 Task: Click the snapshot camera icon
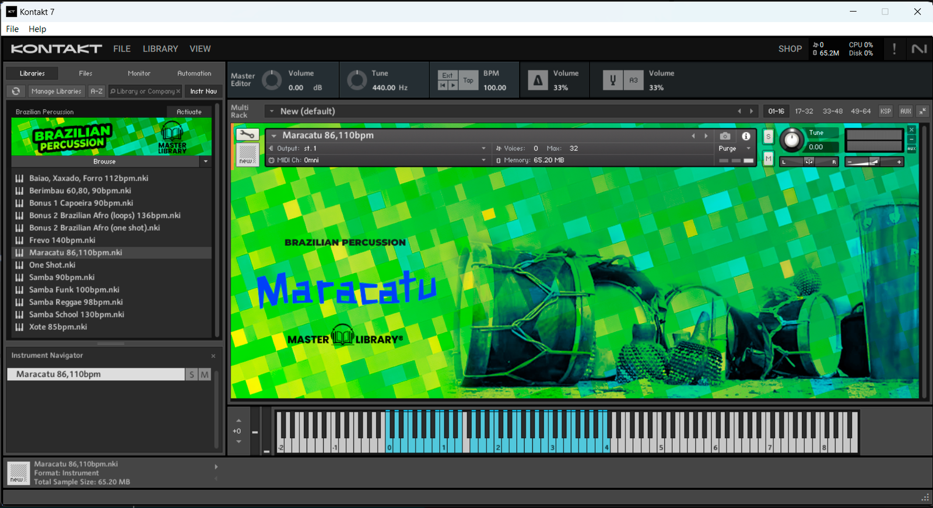725,136
